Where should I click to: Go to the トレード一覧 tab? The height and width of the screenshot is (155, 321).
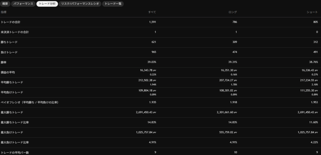pos(113,4)
